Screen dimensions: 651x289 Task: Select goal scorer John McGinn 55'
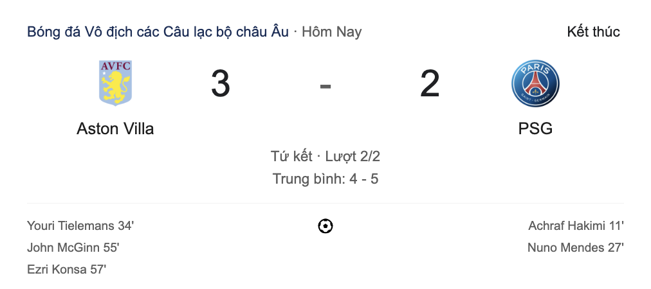(73, 248)
